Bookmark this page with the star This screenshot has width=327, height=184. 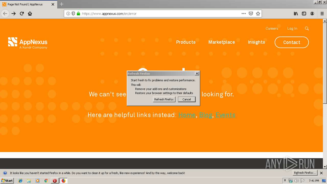tap(258, 14)
